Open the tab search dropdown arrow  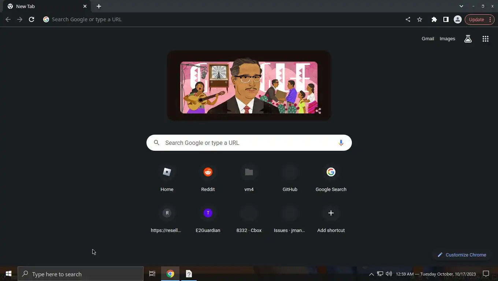coord(461,6)
